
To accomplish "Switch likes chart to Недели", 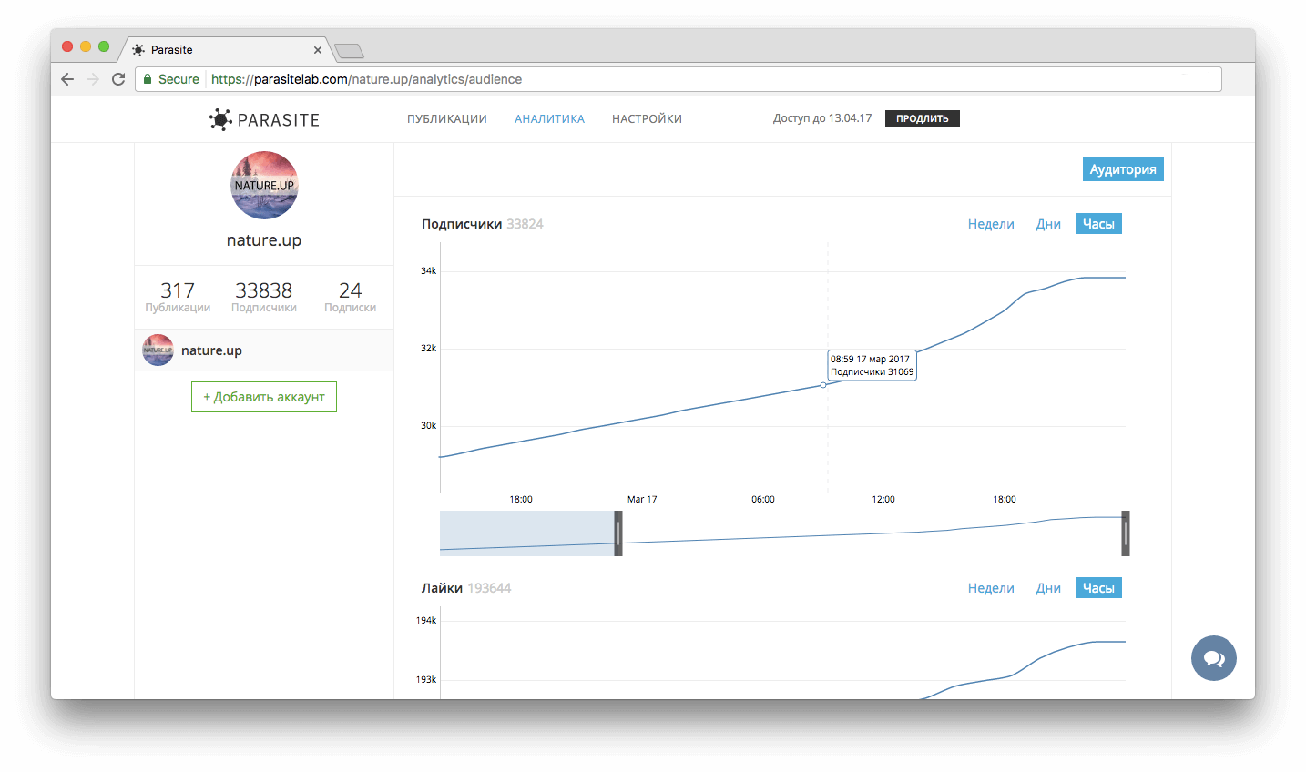I will click(991, 588).
